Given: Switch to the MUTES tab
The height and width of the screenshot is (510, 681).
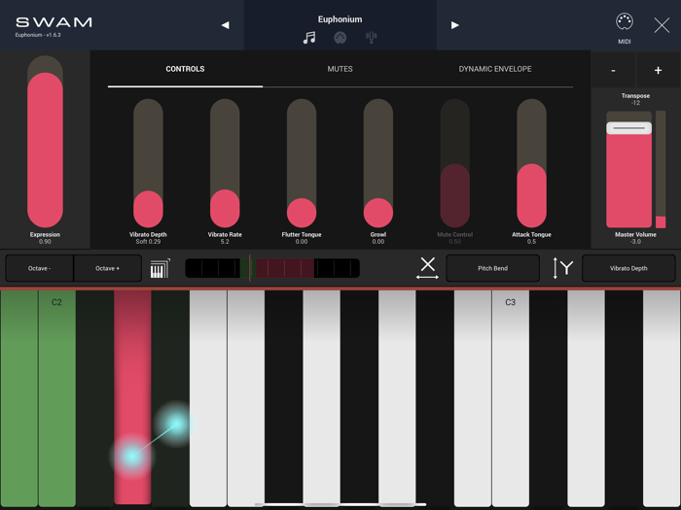Looking at the screenshot, I should pyautogui.click(x=340, y=69).
